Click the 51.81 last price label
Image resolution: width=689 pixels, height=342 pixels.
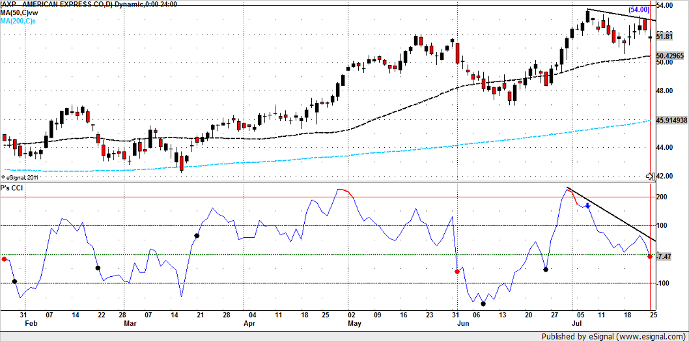click(664, 37)
